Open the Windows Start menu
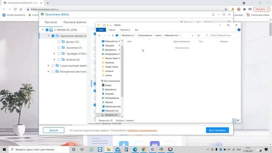 tap(4, 149)
